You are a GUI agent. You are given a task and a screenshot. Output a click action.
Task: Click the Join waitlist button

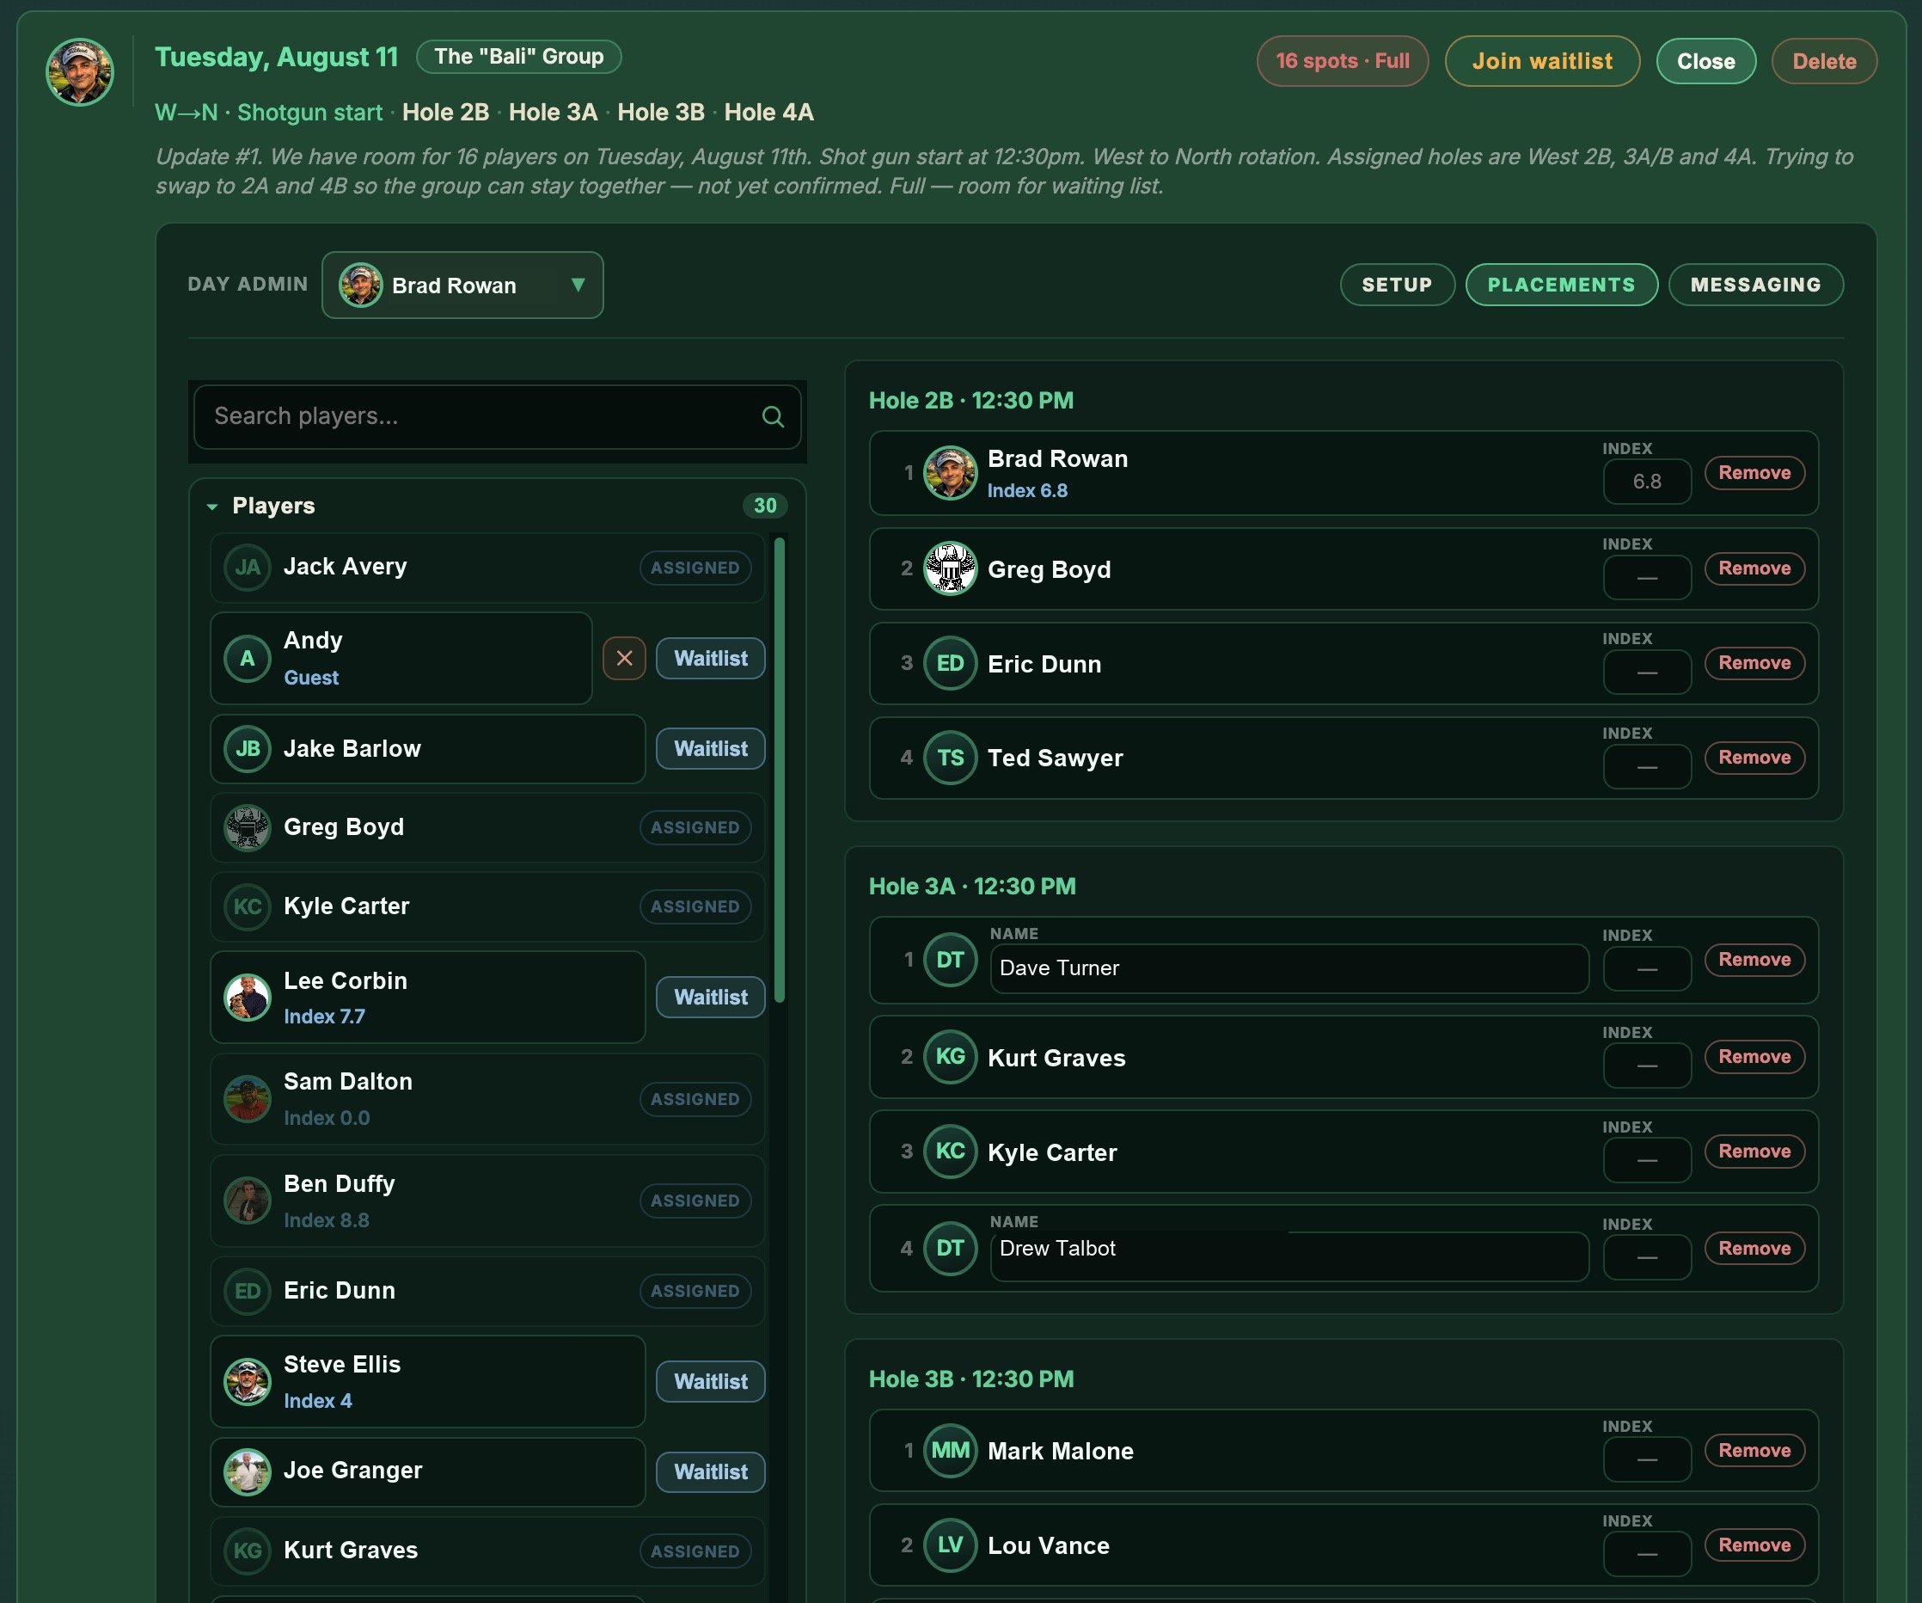point(1542,61)
